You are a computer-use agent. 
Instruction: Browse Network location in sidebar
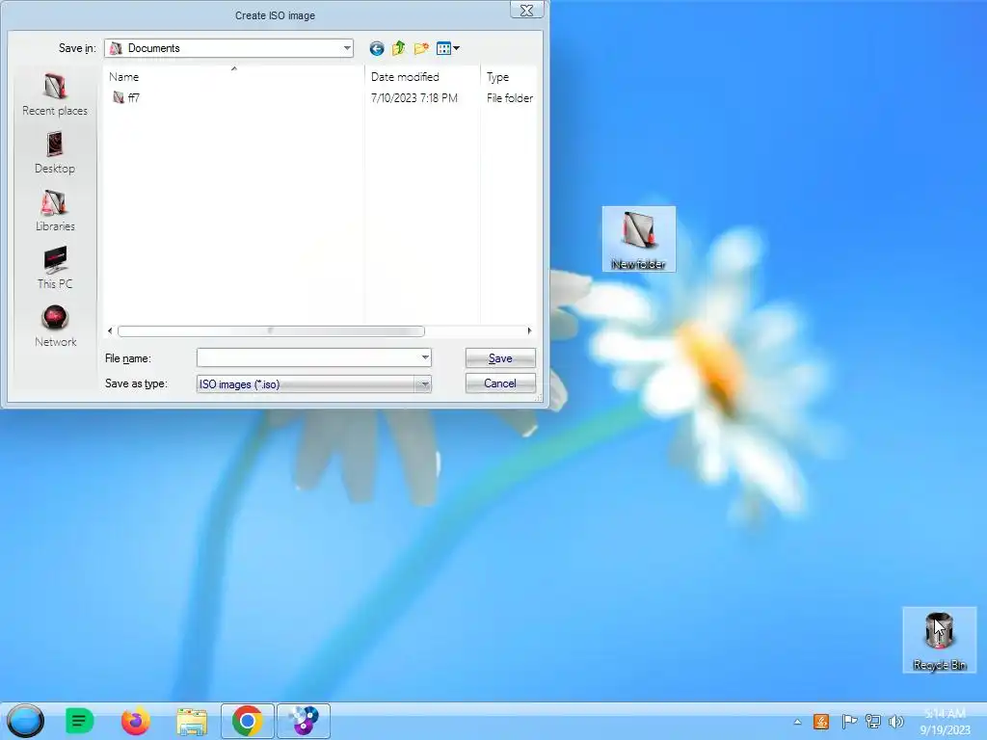click(55, 326)
